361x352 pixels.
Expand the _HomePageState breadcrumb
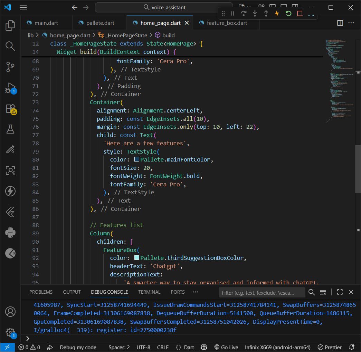123,35
